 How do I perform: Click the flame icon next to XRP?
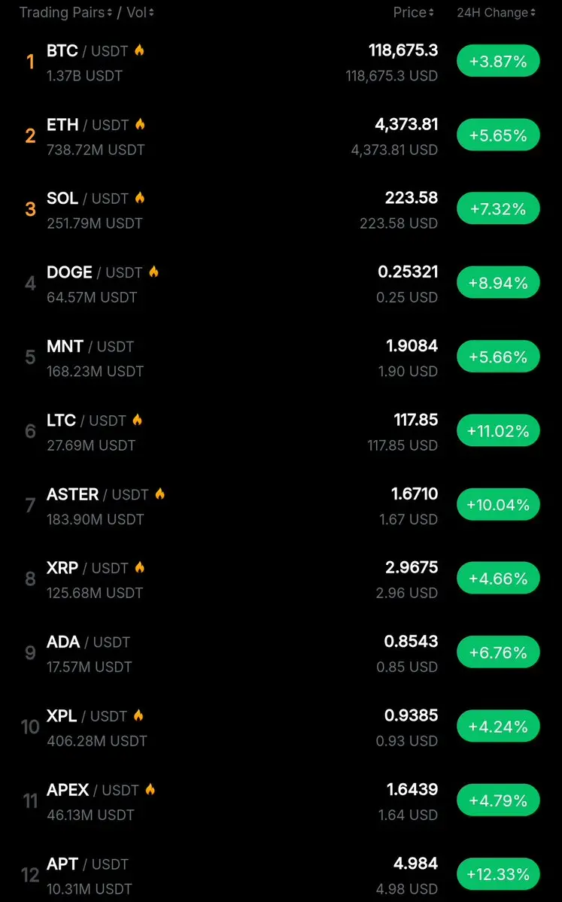coord(140,568)
